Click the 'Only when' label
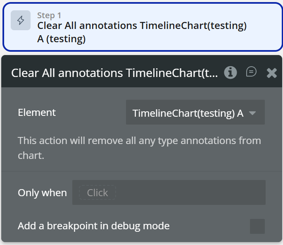The image size is (283, 245). (x=42, y=193)
